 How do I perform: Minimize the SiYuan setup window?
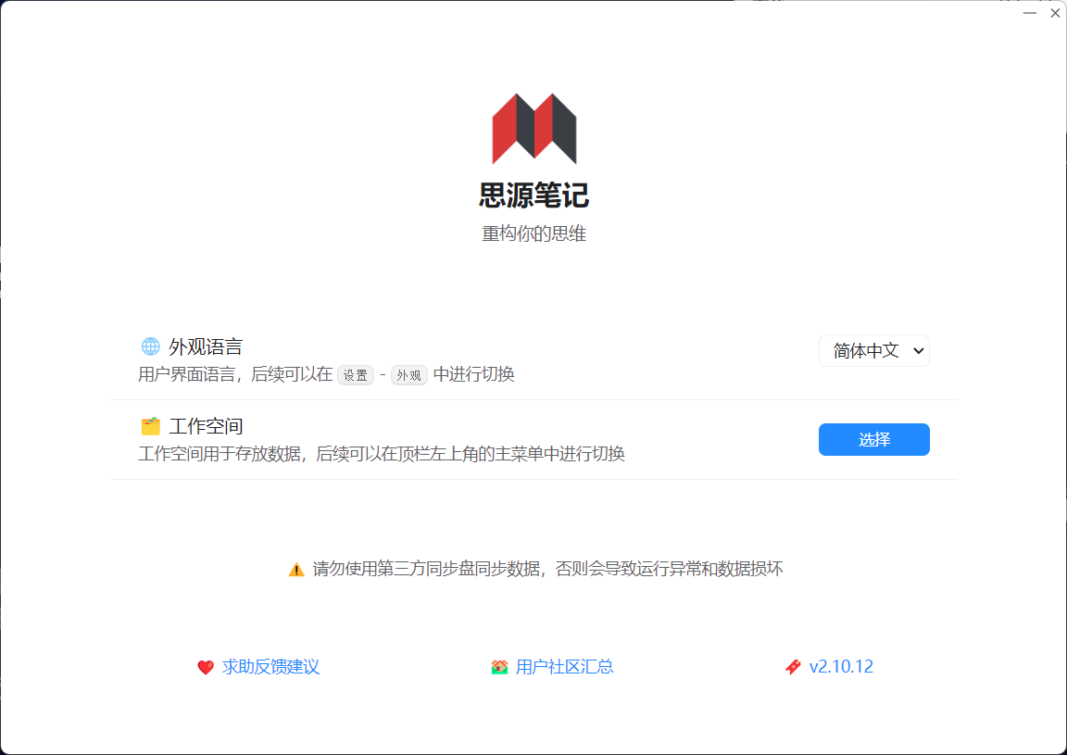pyautogui.click(x=1029, y=13)
